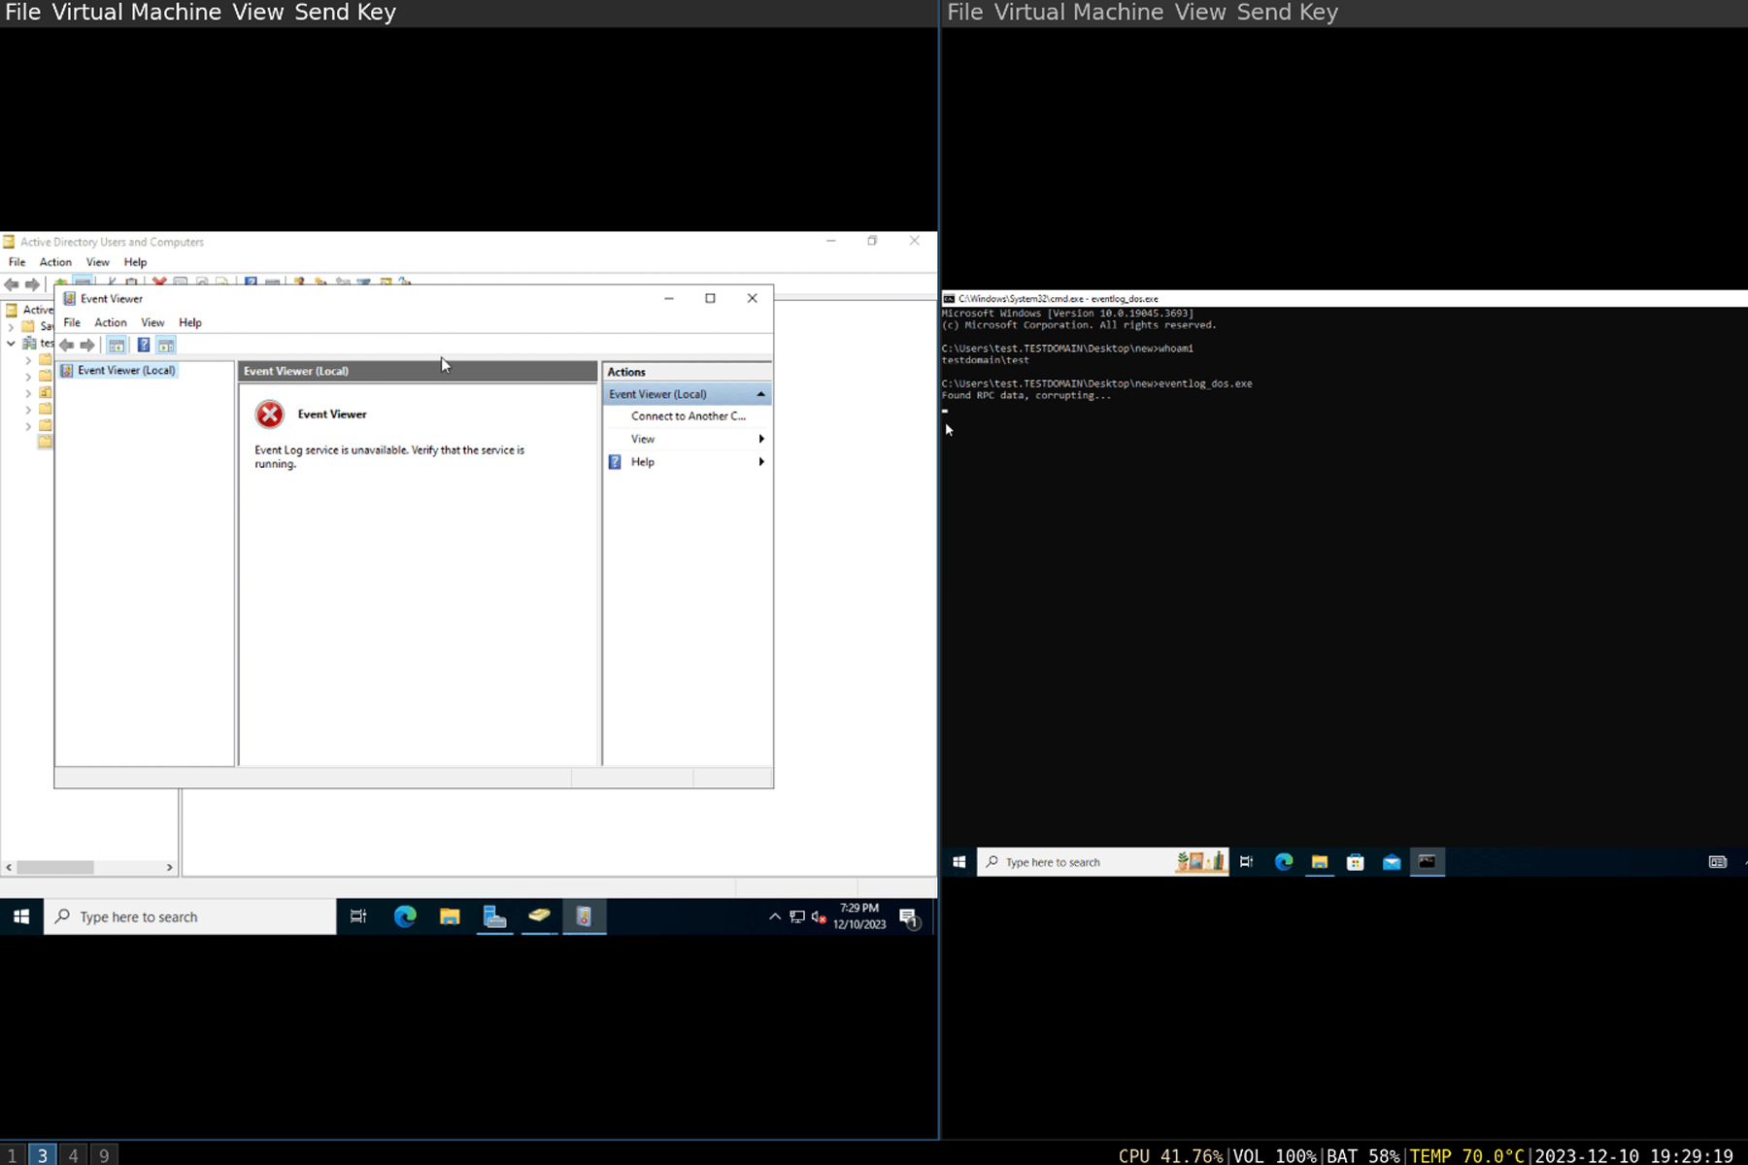The width and height of the screenshot is (1748, 1165).
Task: Click the Help toolbar icon in Event Viewer
Action: point(143,346)
